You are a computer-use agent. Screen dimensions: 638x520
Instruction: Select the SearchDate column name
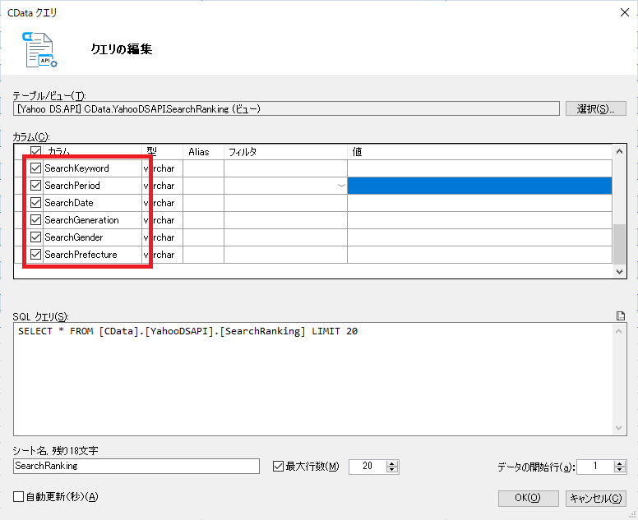(69, 203)
